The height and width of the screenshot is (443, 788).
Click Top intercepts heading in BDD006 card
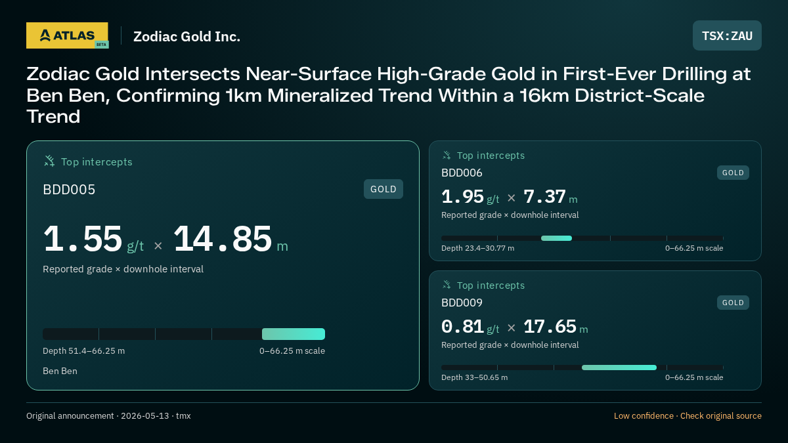(x=491, y=156)
